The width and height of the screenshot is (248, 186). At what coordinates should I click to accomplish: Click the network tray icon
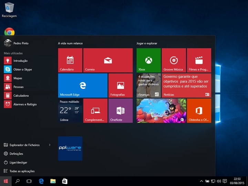pyautogui.click(x=213, y=181)
